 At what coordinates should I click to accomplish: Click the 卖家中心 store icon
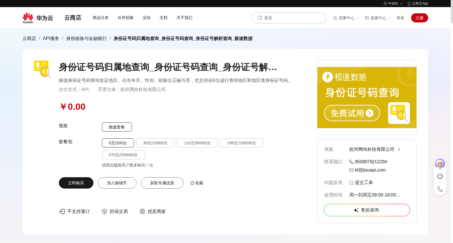(367, 18)
